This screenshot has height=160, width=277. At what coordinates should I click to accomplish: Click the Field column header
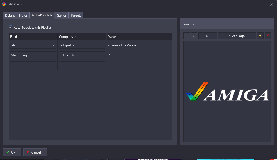pos(33,37)
